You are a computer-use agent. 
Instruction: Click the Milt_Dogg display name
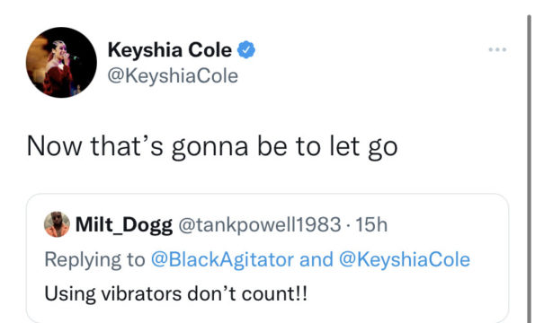[x=124, y=225]
